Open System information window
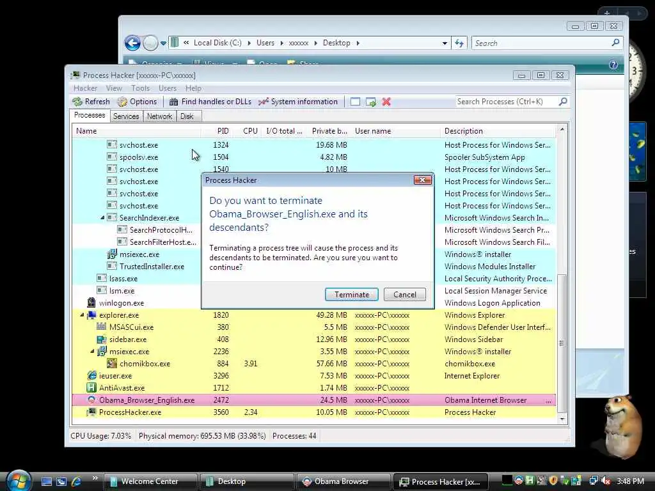This screenshot has width=655, height=491. coord(298,102)
